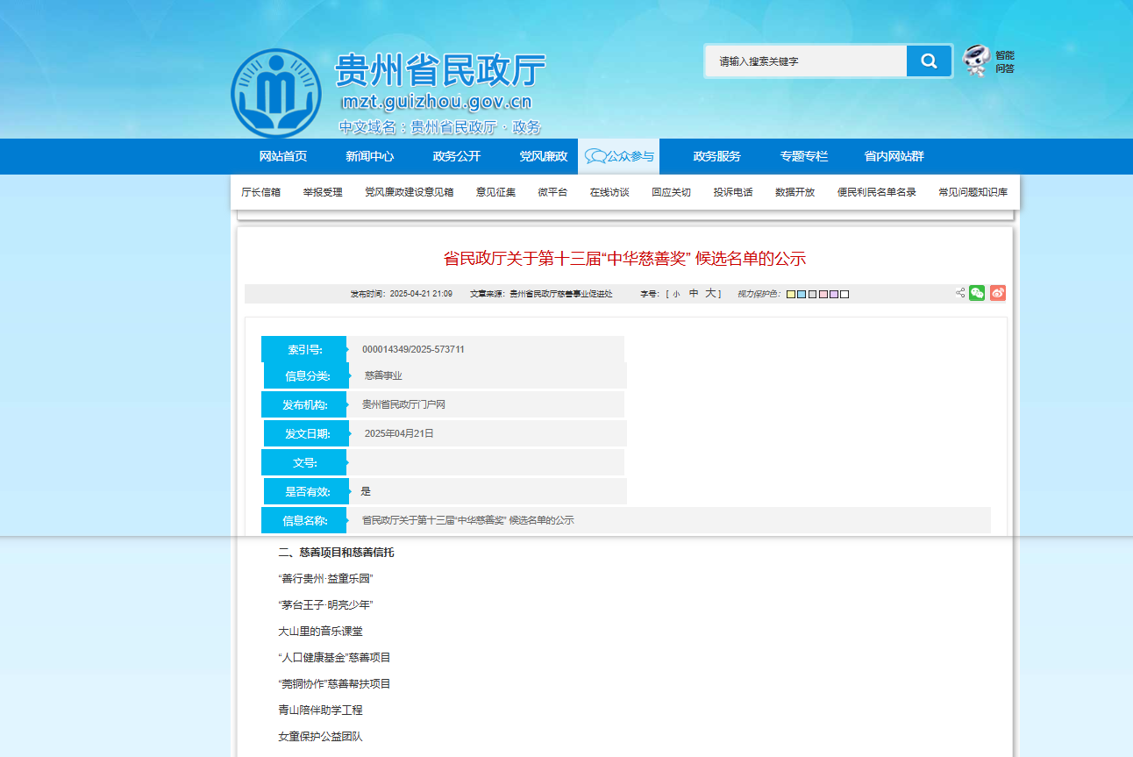
Task: Open the 常见问题知识库 link
Action: (973, 192)
